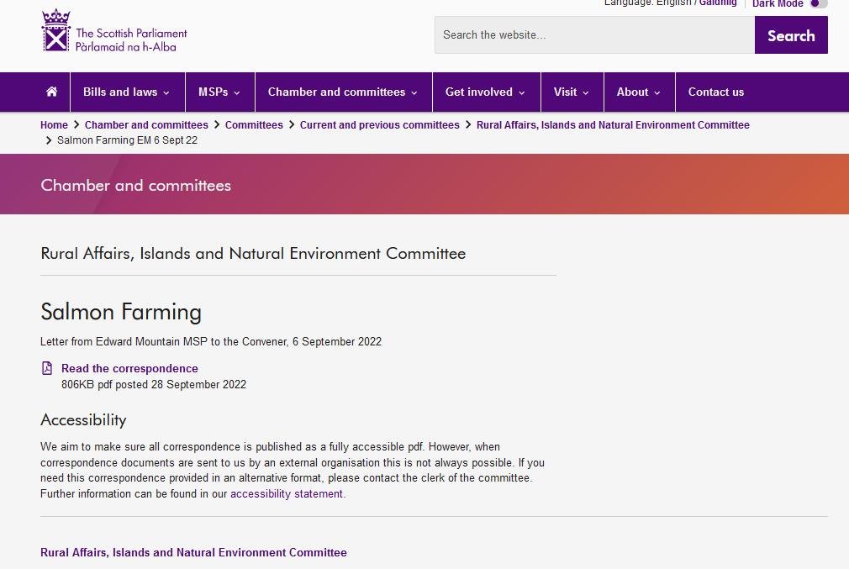Open the Contact us navigation item

[716, 92]
